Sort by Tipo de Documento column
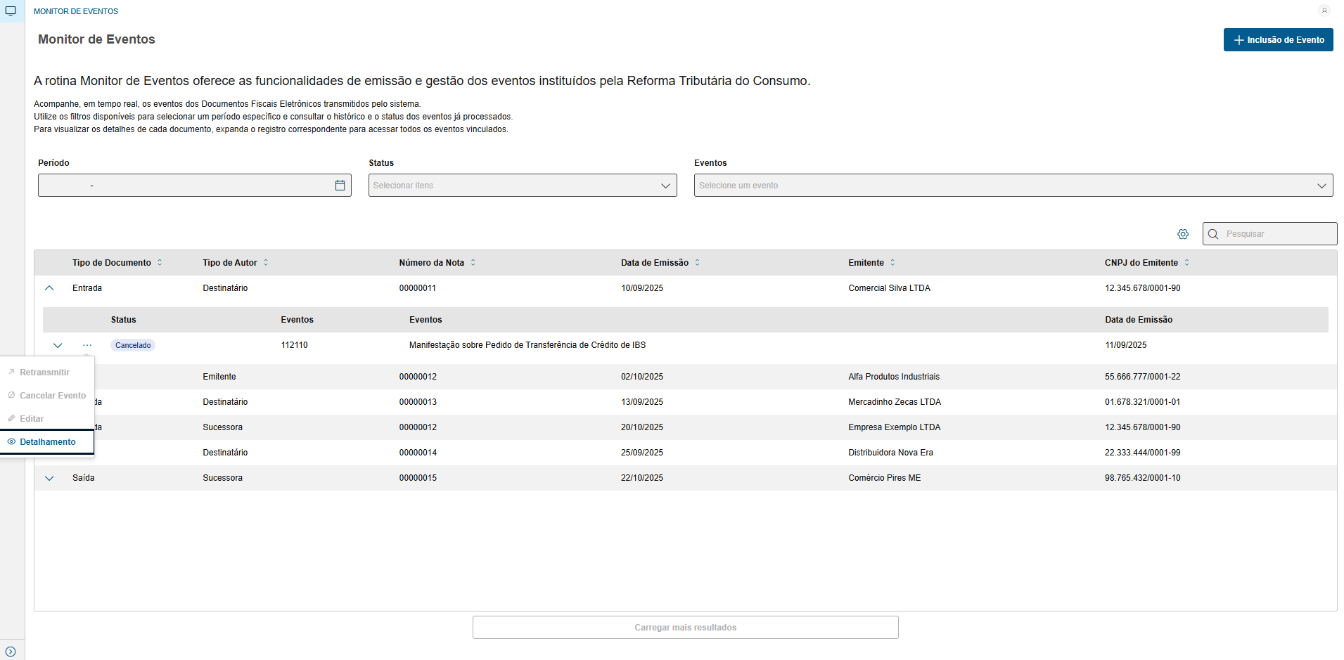Viewport: 1344px width, 660px height. click(x=160, y=263)
